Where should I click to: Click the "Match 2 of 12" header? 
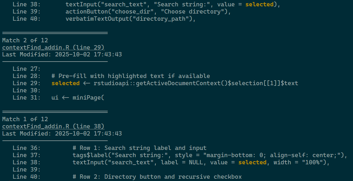click(x=25, y=40)
